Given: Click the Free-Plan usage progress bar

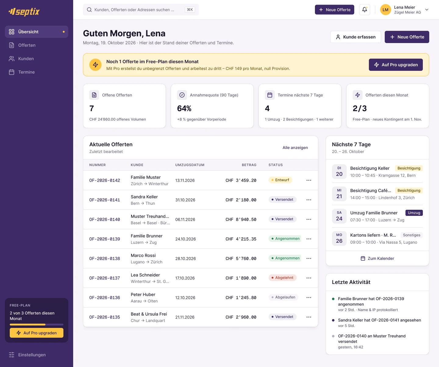Looking at the screenshot, I should click(x=37, y=325).
